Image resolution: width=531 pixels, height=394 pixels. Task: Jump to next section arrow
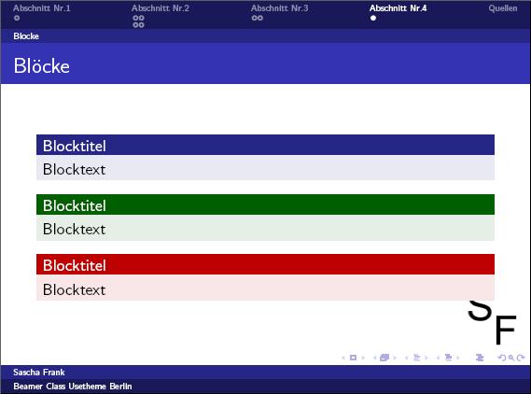(458, 358)
